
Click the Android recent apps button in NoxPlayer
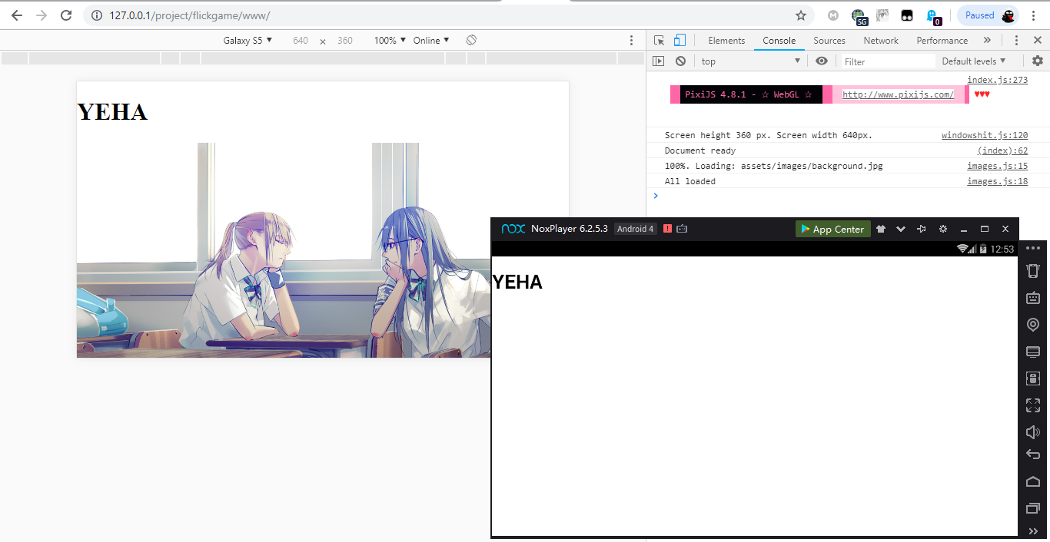(x=1033, y=507)
